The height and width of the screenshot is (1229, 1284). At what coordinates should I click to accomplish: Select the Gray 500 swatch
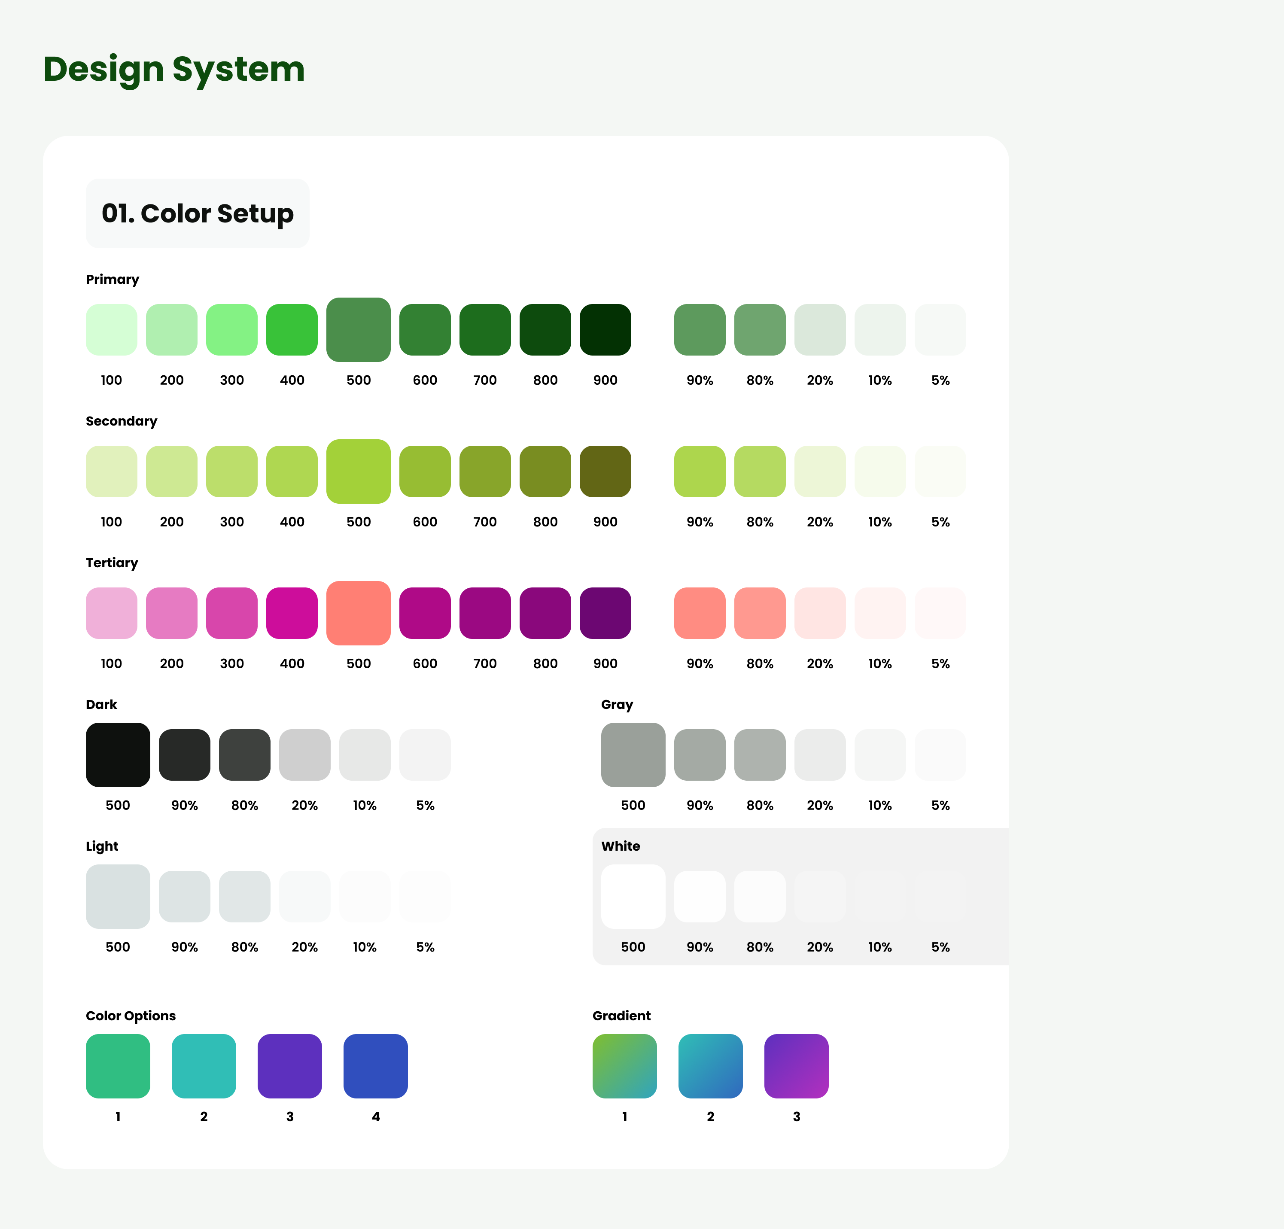(633, 754)
